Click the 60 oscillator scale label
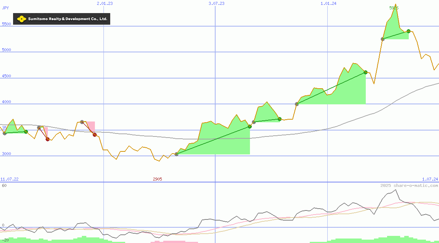Screen dimensions: 439x243 tap(4, 185)
